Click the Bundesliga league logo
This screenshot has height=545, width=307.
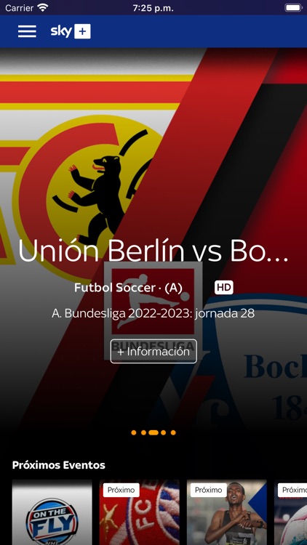click(x=153, y=310)
